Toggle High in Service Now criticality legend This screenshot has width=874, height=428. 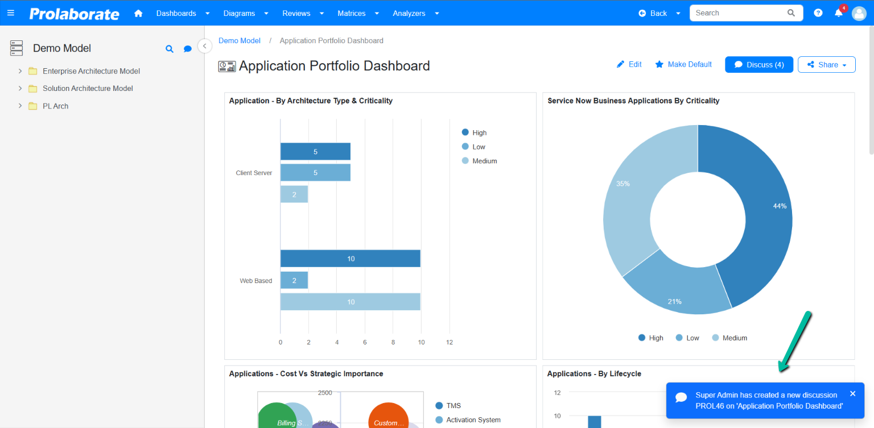(651, 338)
